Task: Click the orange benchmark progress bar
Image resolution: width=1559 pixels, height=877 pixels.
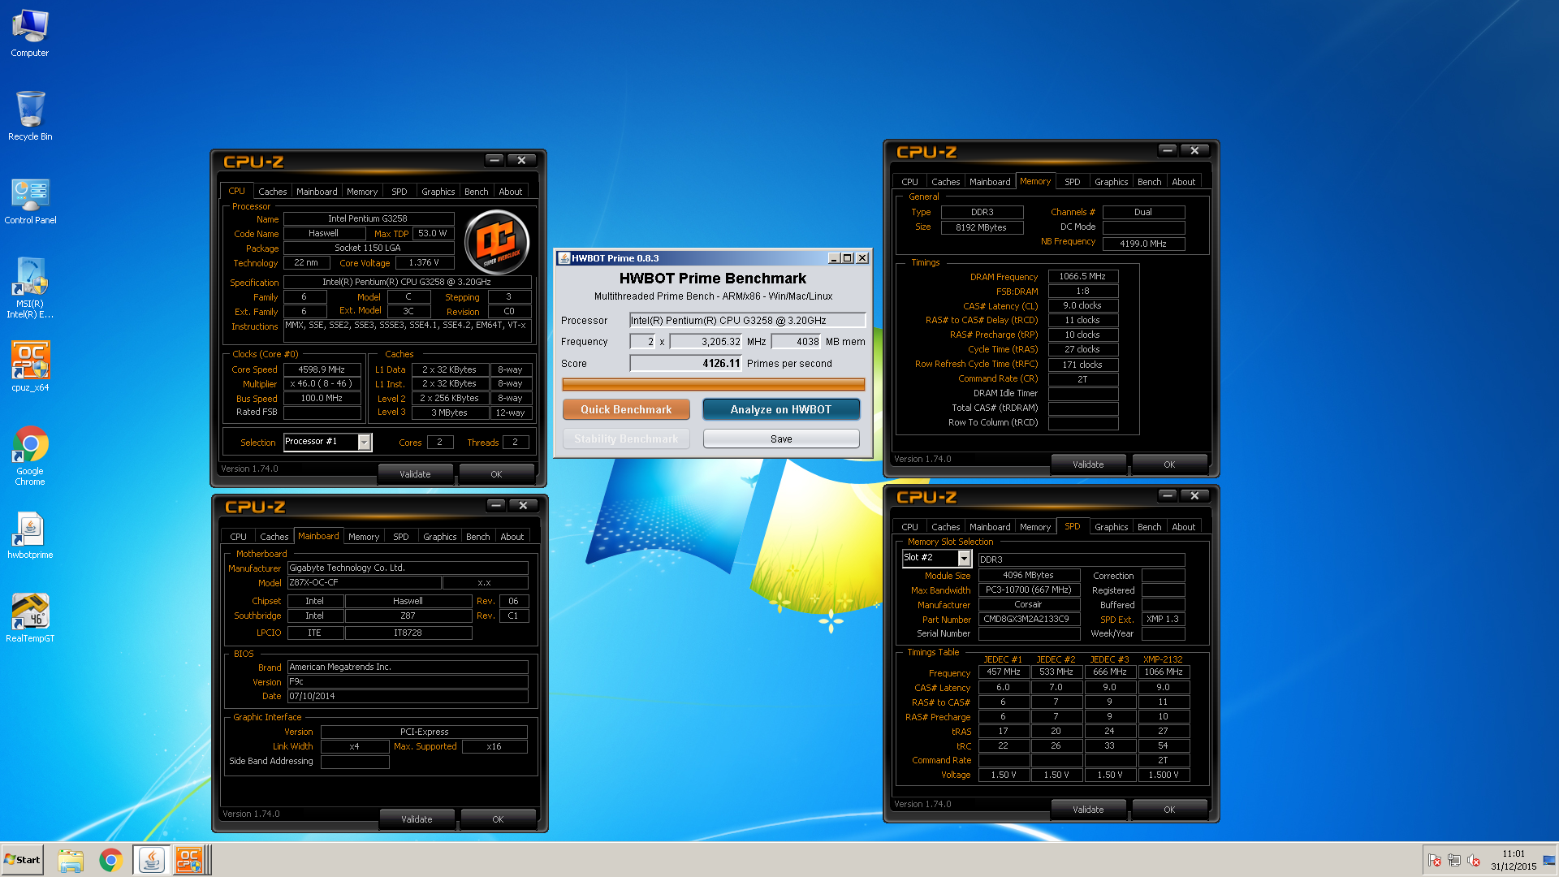Action: coord(713,384)
